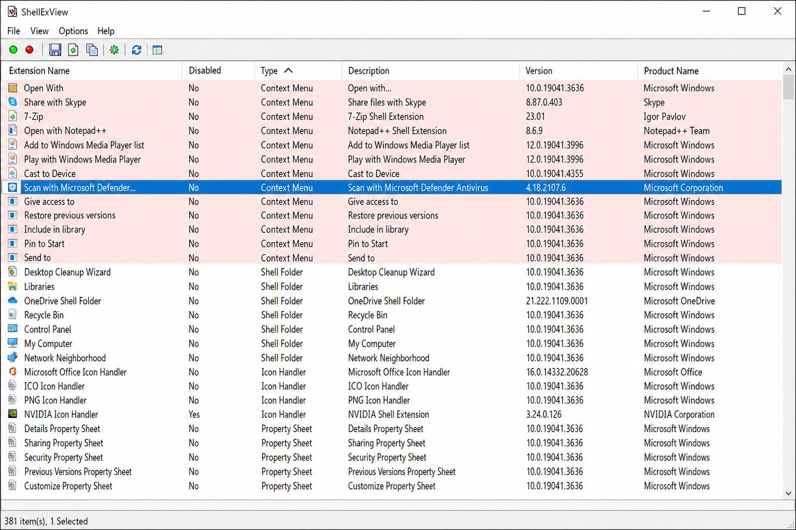The width and height of the screenshot is (796, 530).
Task: Click the floppy disk Save toolbar icon
Action: point(55,50)
